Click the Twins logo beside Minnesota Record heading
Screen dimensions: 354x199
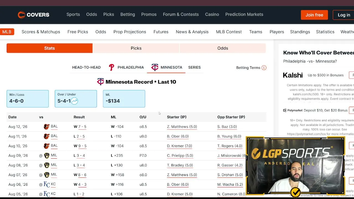click(x=100, y=82)
